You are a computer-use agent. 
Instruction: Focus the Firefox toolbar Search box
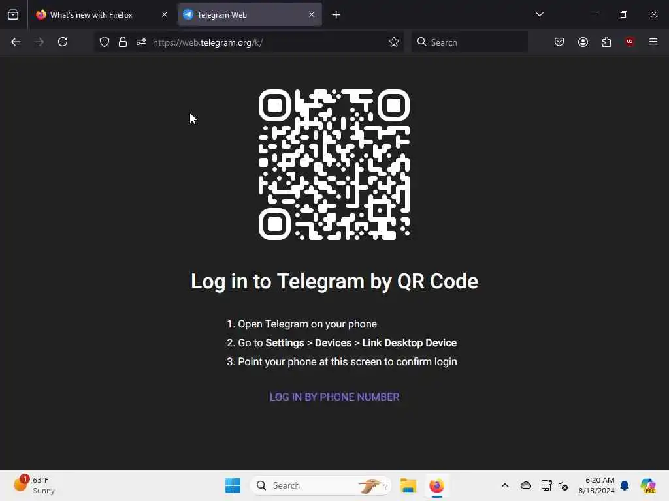470,42
